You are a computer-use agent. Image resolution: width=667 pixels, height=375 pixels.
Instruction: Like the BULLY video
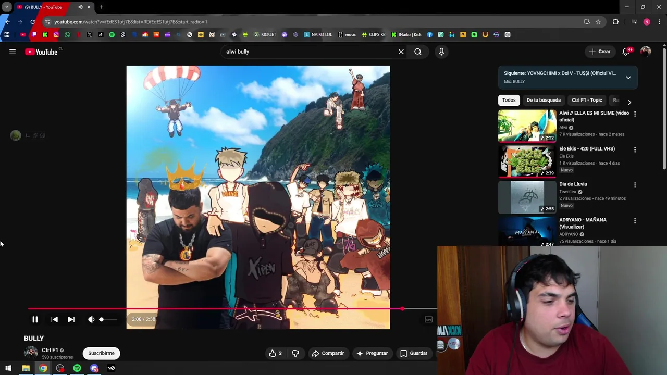tap(275, 353)
